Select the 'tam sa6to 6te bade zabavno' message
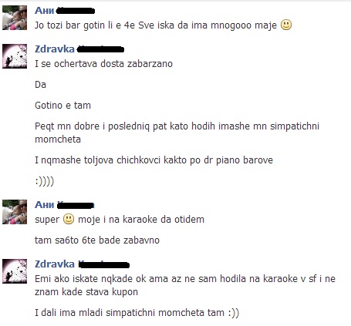This screenshot has width=351, height=326. click(x=97, y=240)
